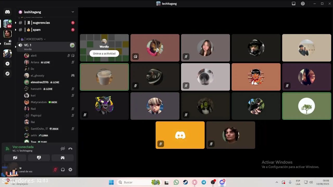Select the milk glass avatar video tile

[x=104, y=77]
